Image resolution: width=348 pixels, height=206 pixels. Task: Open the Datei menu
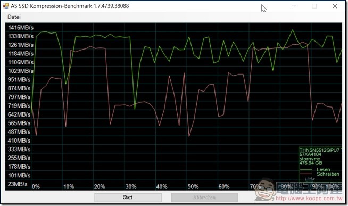(x=14, y=17)
